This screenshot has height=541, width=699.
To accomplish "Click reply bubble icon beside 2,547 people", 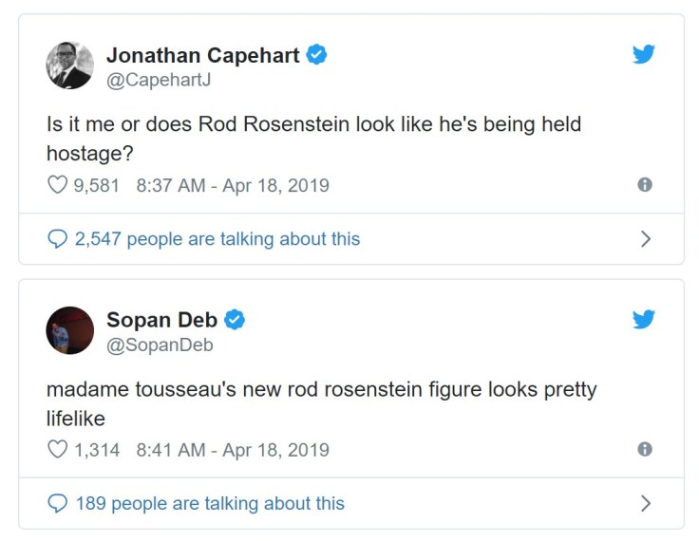I will pyautogui.click(x=56, y=239).
